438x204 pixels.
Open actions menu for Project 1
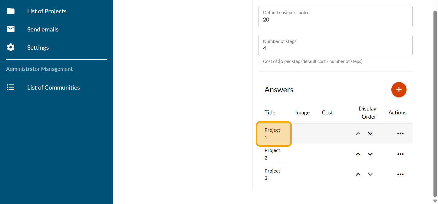[400, 133]
